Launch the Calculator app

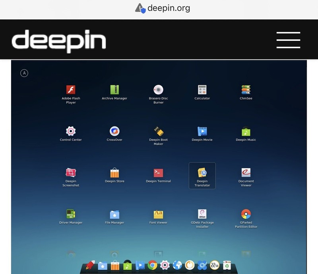202,92
